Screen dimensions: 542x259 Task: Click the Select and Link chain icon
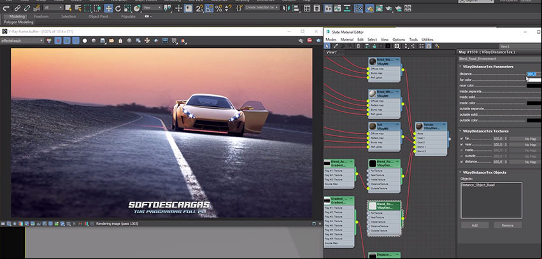pos(17,8)
